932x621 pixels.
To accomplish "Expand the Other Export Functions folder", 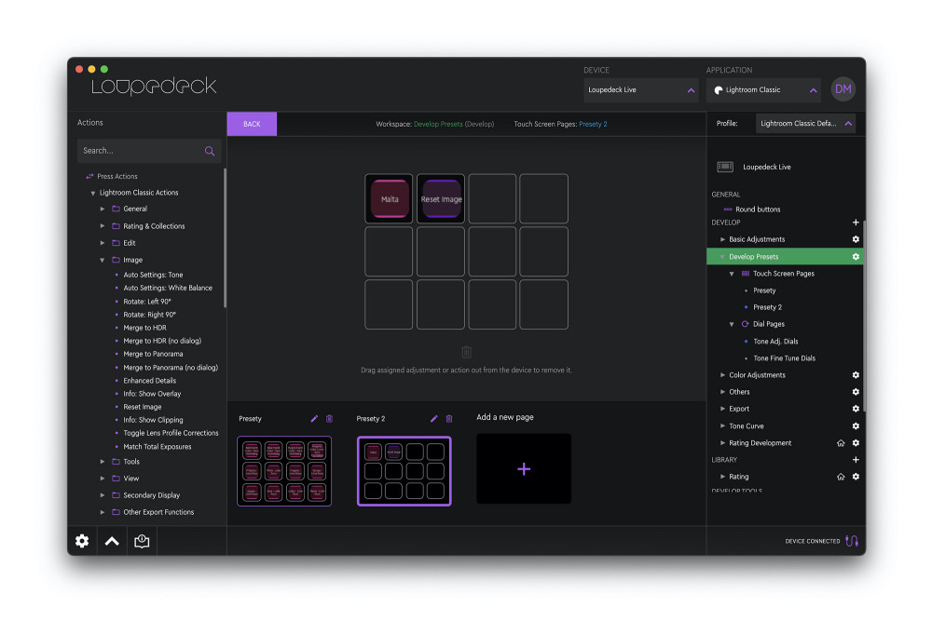I will click(103, 512).
